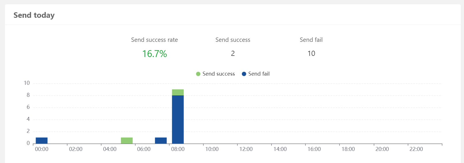
Task: Click the short blue bar near 07:00
Action: pos(161,141)
